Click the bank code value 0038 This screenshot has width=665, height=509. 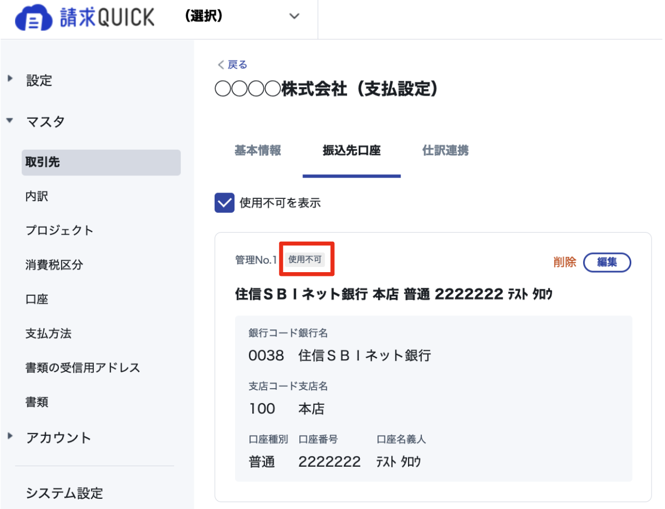coord(266,356)
